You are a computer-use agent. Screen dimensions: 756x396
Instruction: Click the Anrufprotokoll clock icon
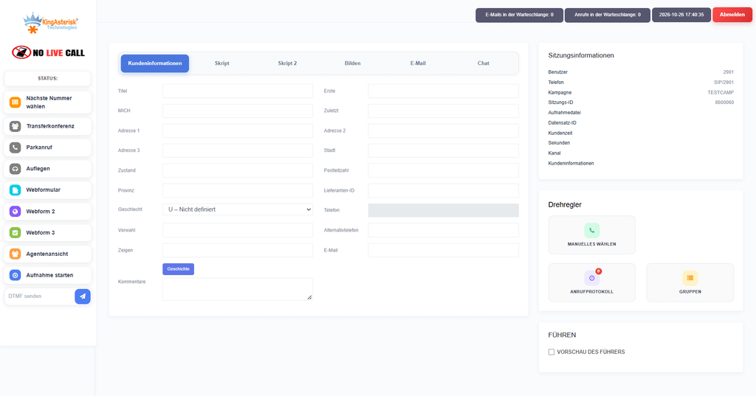tap(591, 278)
